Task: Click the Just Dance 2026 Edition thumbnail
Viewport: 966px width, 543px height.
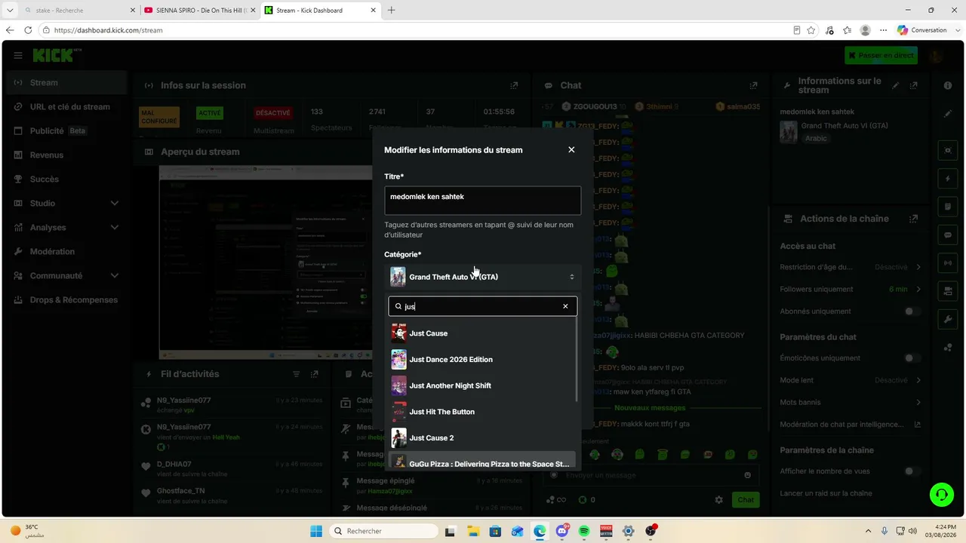Action: (398, 360)
